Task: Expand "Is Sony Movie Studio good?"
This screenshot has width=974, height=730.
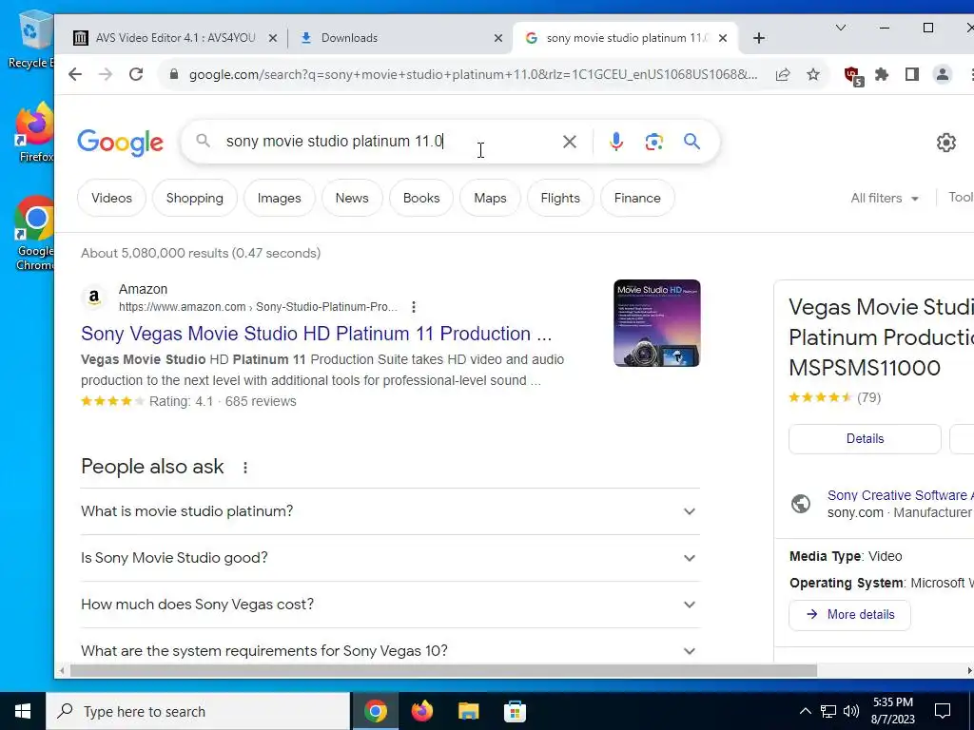Action: [x=390, y=558]
